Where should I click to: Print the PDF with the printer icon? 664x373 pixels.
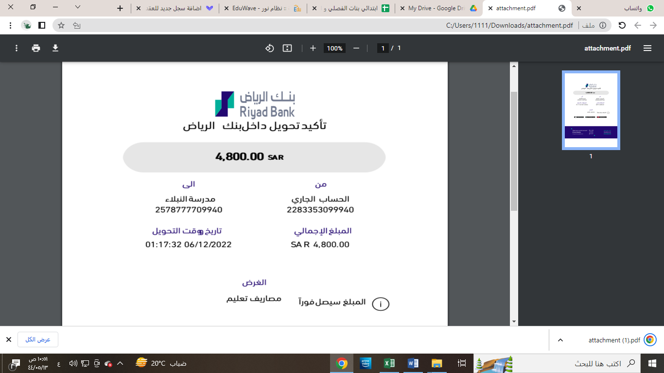click(36, 48)
